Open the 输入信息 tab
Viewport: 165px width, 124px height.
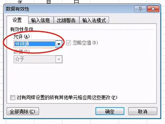41,20
